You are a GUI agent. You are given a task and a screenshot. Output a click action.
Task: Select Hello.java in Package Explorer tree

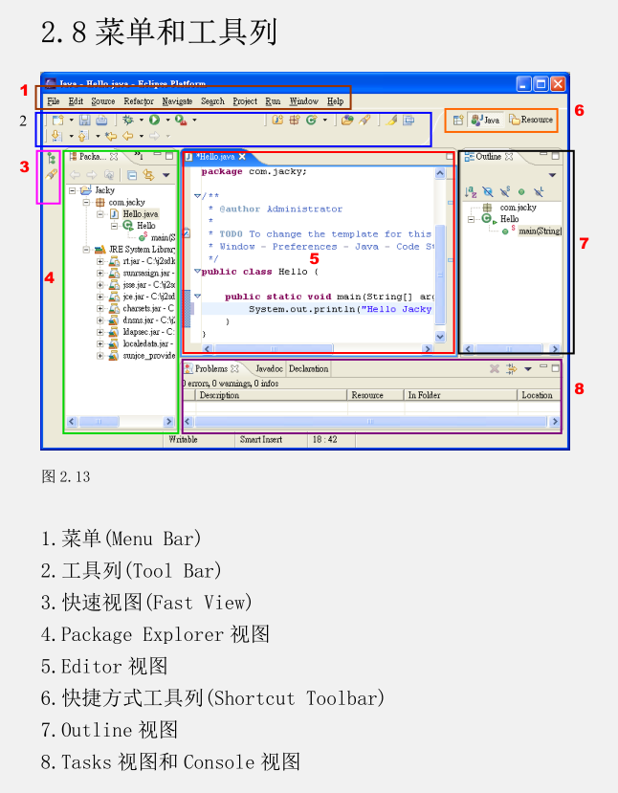tap(141, 214)
